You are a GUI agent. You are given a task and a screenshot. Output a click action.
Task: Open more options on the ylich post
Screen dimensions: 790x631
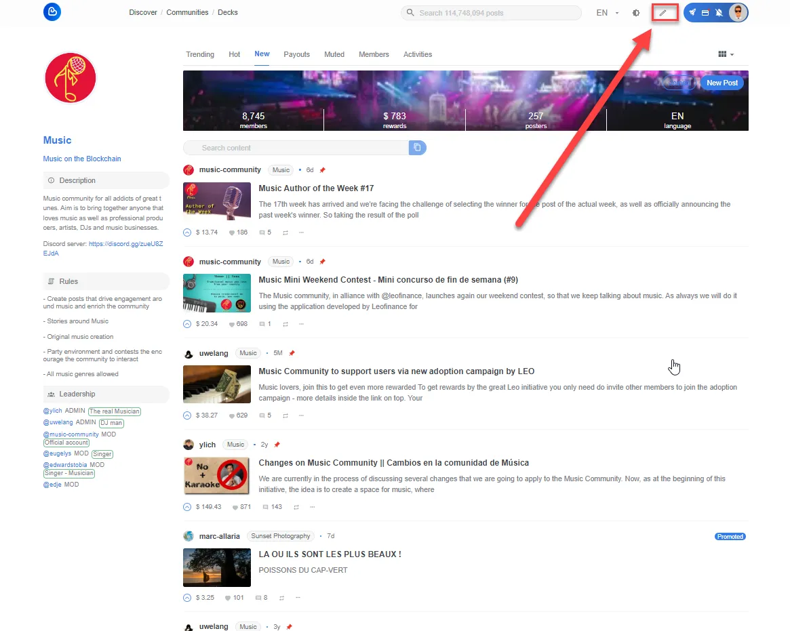point(312,507)
